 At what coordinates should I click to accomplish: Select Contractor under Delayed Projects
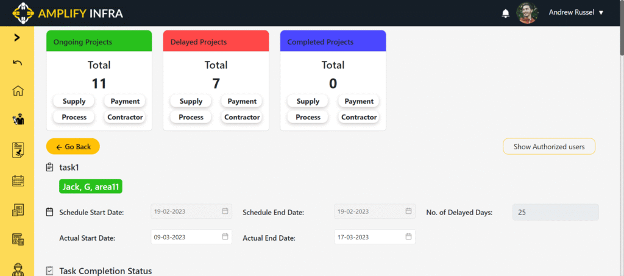coord(242,117)
